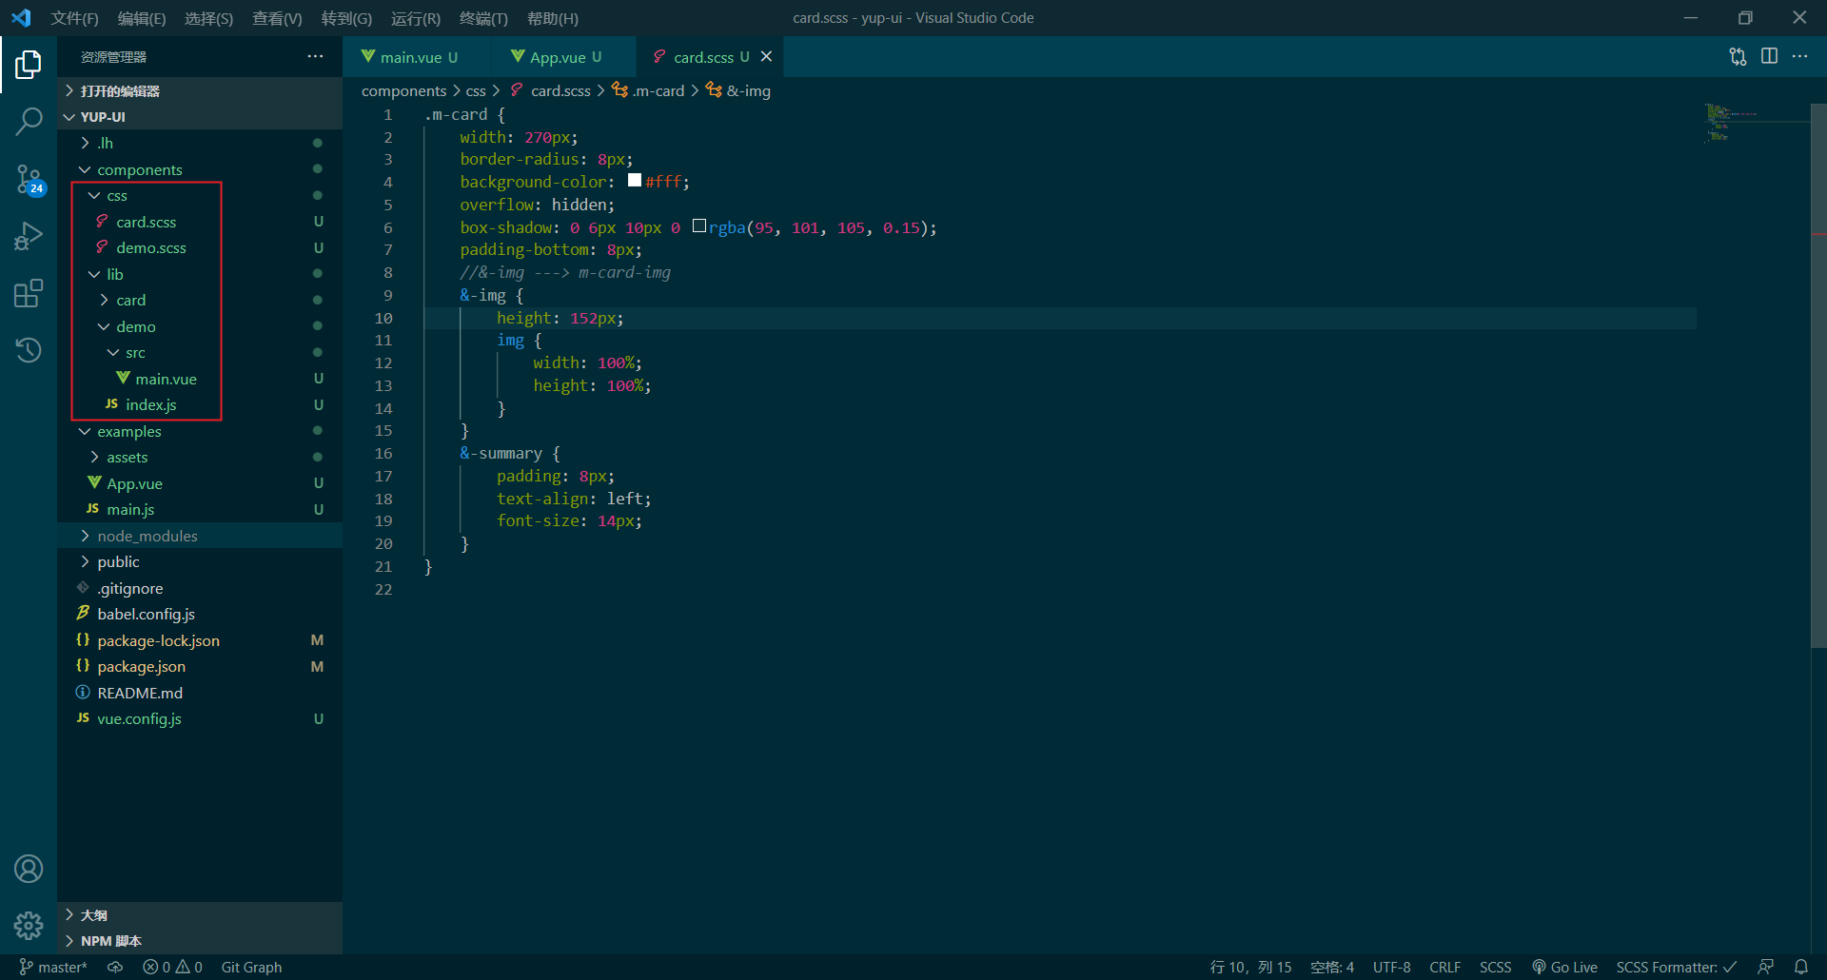The height and width of the screenshot is (980, 1827).
Task: Go to line using cursor position indicator
Action: point(1250,967)
